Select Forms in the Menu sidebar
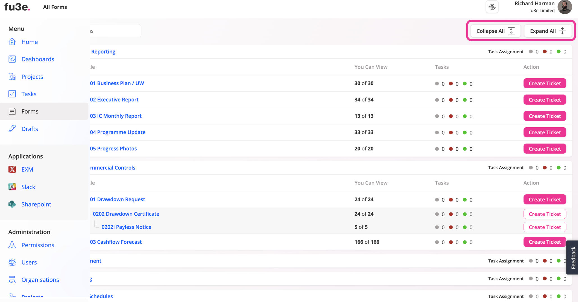The height and width of the screenshot is (302, 578). tap(30, 111)
